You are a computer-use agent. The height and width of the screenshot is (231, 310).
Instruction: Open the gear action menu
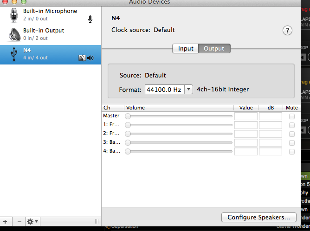tap(32, 222)
